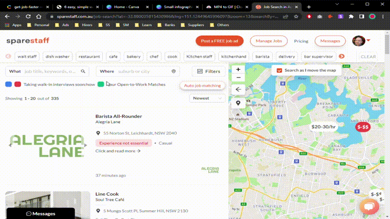Open the Line Cook job title

pyautogui.click(x=107, y=194)
